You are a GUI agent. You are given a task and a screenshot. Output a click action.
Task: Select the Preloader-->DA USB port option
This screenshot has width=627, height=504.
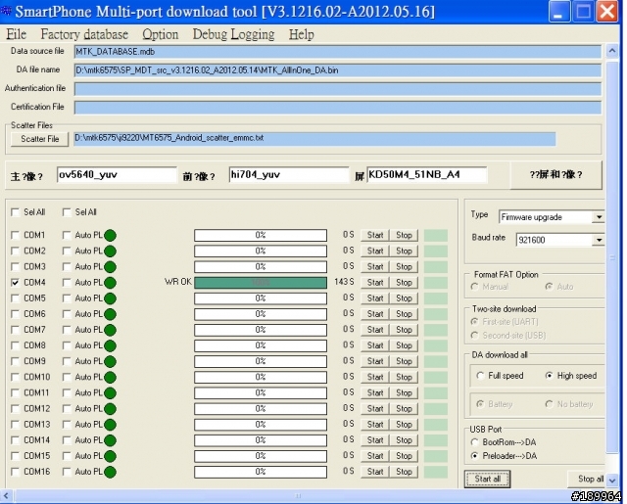click(474, 456)
